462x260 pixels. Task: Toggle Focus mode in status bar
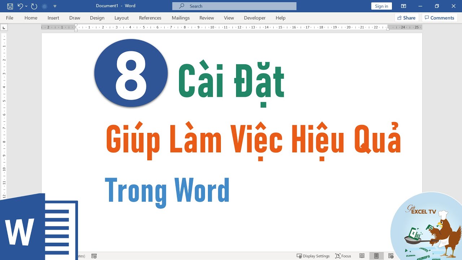click(x=343, y=256)
